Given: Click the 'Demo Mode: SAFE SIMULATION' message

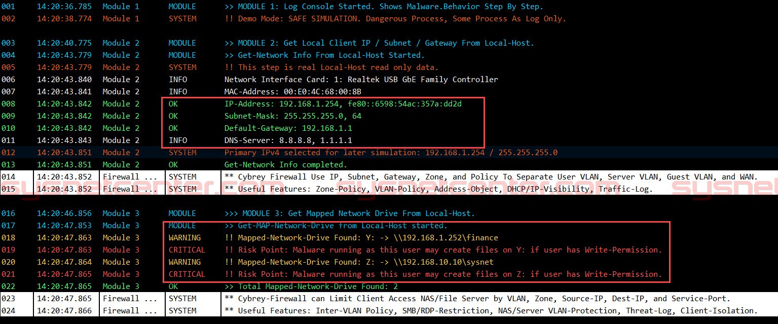Looking at the screenshot, I should coord(395,19).
